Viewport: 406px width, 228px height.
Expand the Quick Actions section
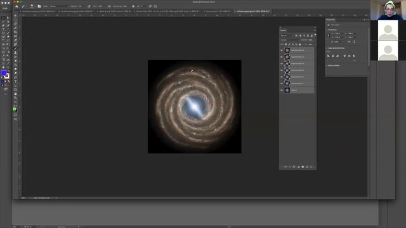coord(327,65)
